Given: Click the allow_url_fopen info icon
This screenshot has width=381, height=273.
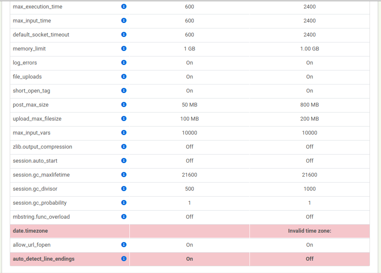Looking at the screenshot, I should [124, 245].
